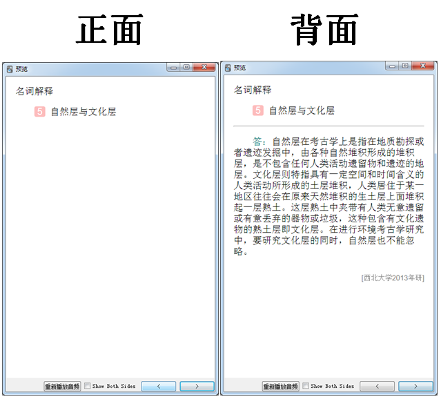Viewport: 441px width, 399px height.
Task: Click the replay audio button in the back-side preview window
Action: (x=280, y=387)
